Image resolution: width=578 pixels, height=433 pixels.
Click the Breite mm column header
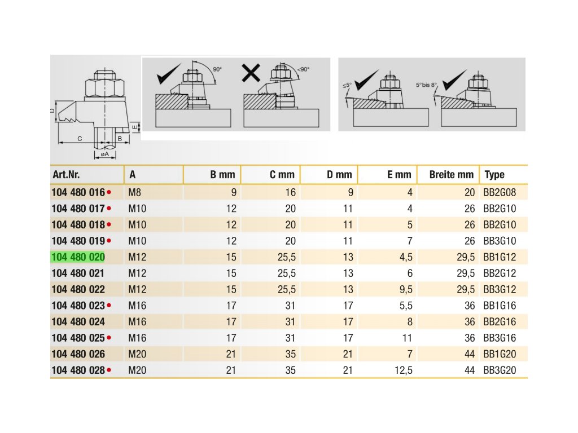452,175
